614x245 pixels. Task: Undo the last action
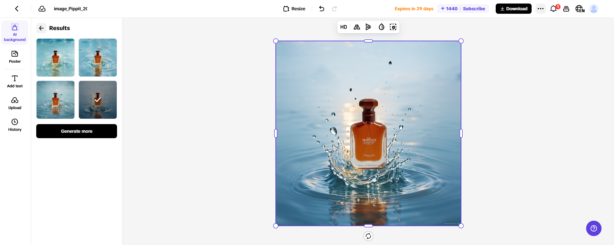(x=322, y=9)
